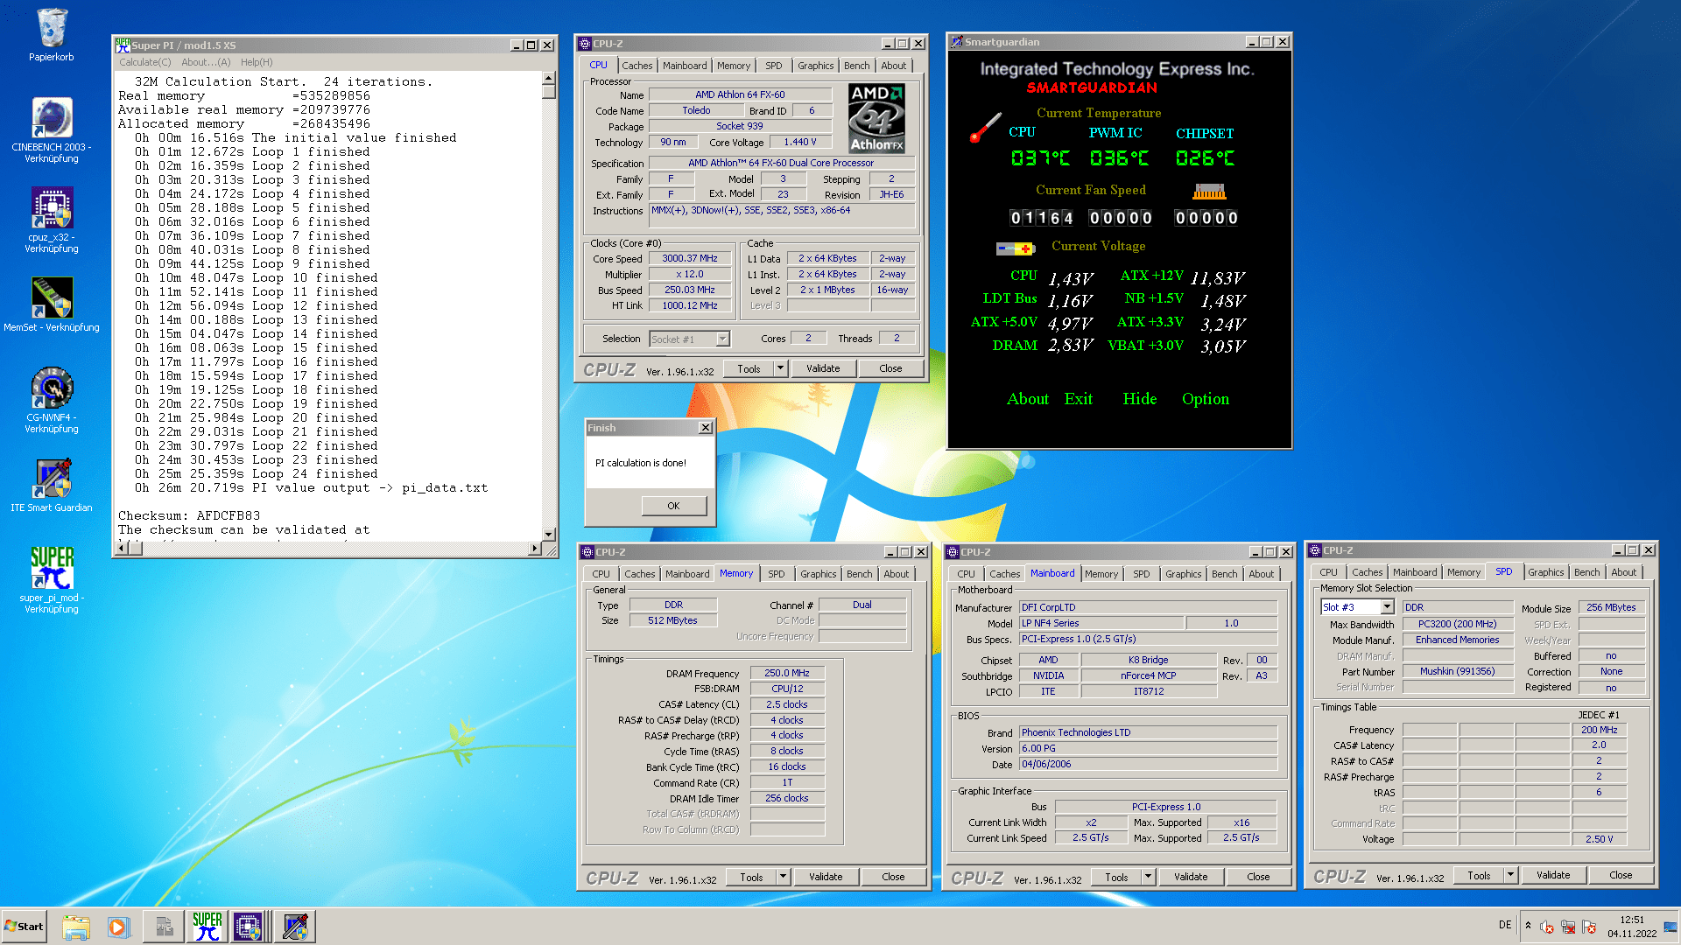Open the Papierkorb recycle bin icon

[52, 35]
